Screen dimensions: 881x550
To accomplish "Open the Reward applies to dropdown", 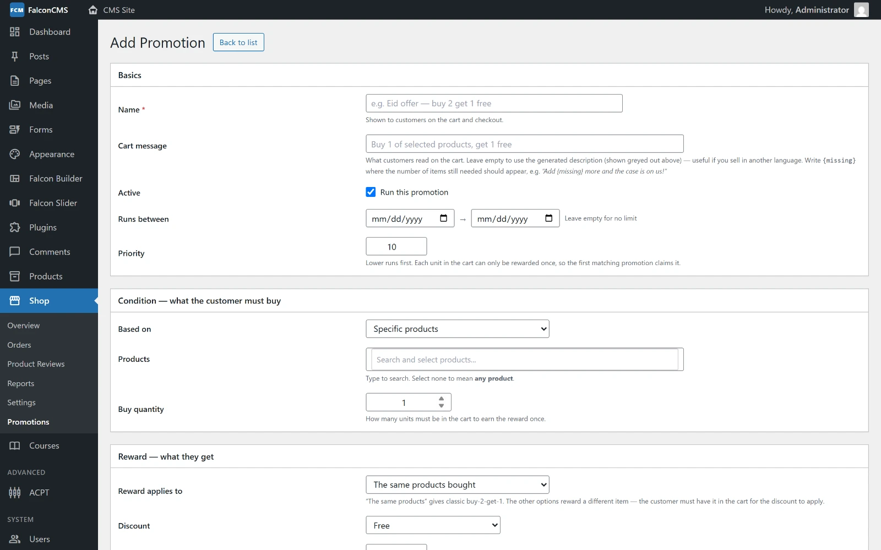I will tap(458, 485).
